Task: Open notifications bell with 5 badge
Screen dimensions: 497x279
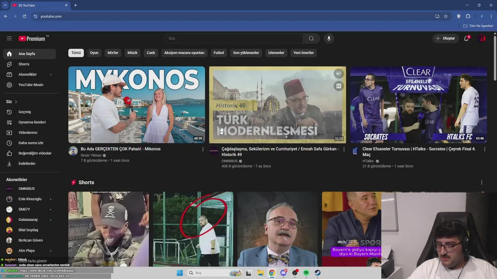Action: (x=466, y=38)
